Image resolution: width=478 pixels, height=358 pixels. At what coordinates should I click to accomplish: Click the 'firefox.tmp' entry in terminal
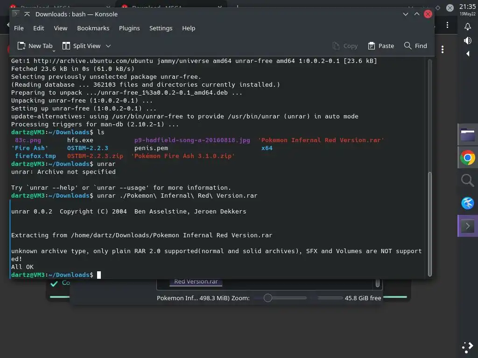coord(35,156)
